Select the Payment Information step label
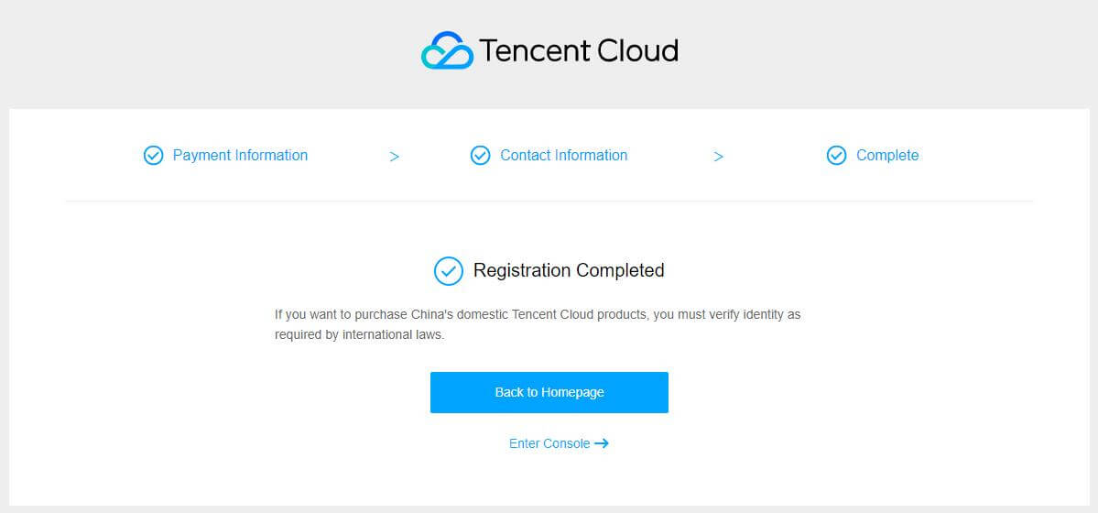The image size is (1098, 513). pos(240,156)
